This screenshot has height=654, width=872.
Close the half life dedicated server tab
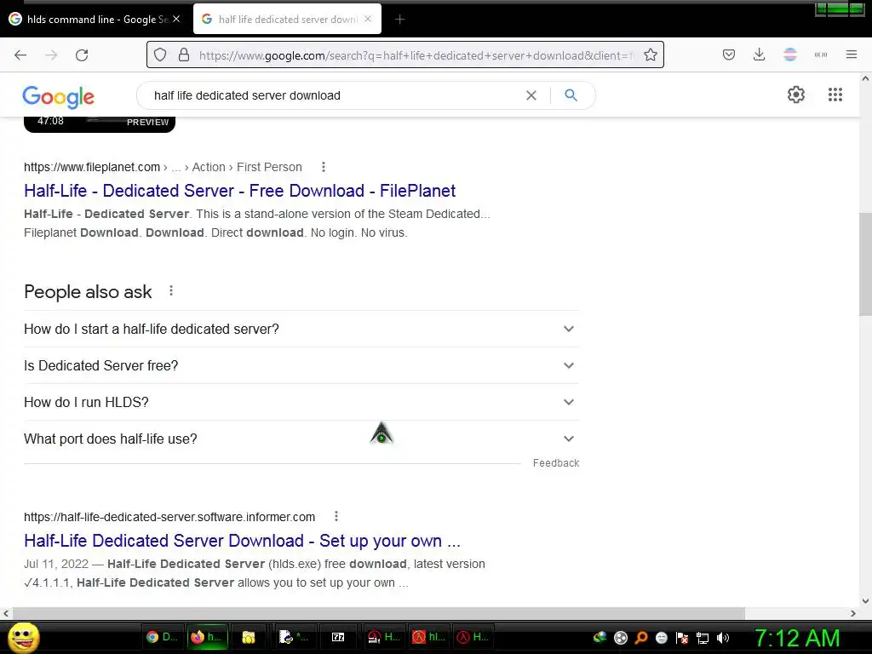coord(368,19)
